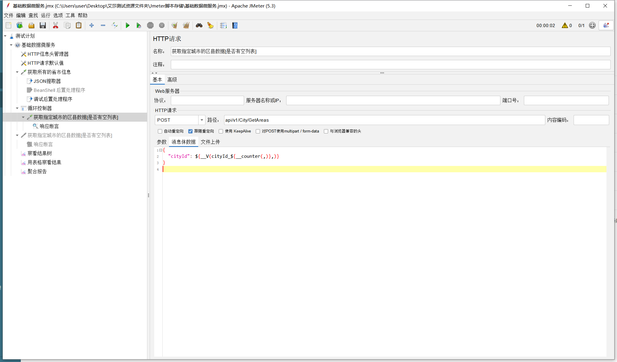The image size is (617, 362).
Task: Click the Function Helper dialog icon
Action: pyautogui.click(x=223, y=26)
